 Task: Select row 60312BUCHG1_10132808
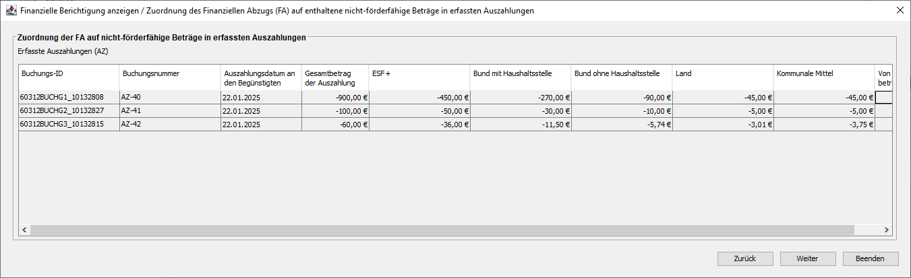(69, 98)
